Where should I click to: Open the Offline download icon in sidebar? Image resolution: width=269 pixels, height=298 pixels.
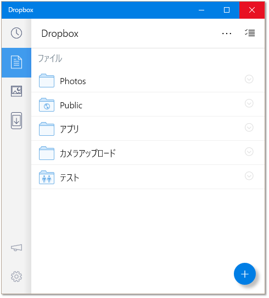coord(16,120)
